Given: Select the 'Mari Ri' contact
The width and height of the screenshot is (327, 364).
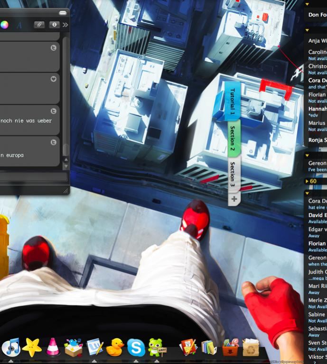Looking at the screenshot, I should (x=317, y=289).
